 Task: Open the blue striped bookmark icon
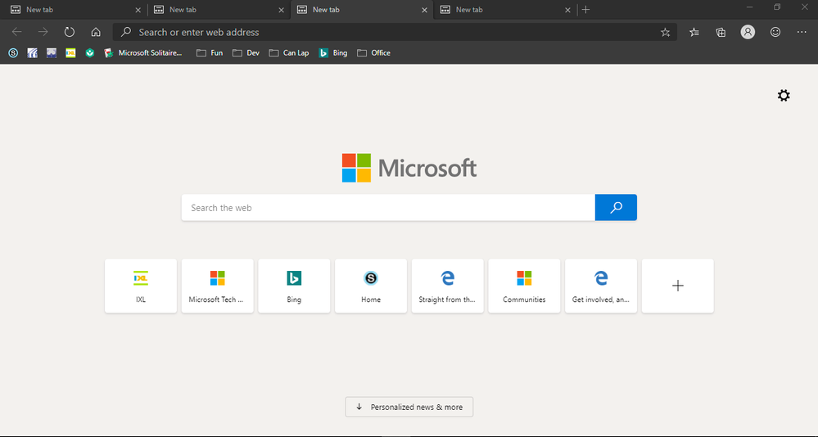33,52
